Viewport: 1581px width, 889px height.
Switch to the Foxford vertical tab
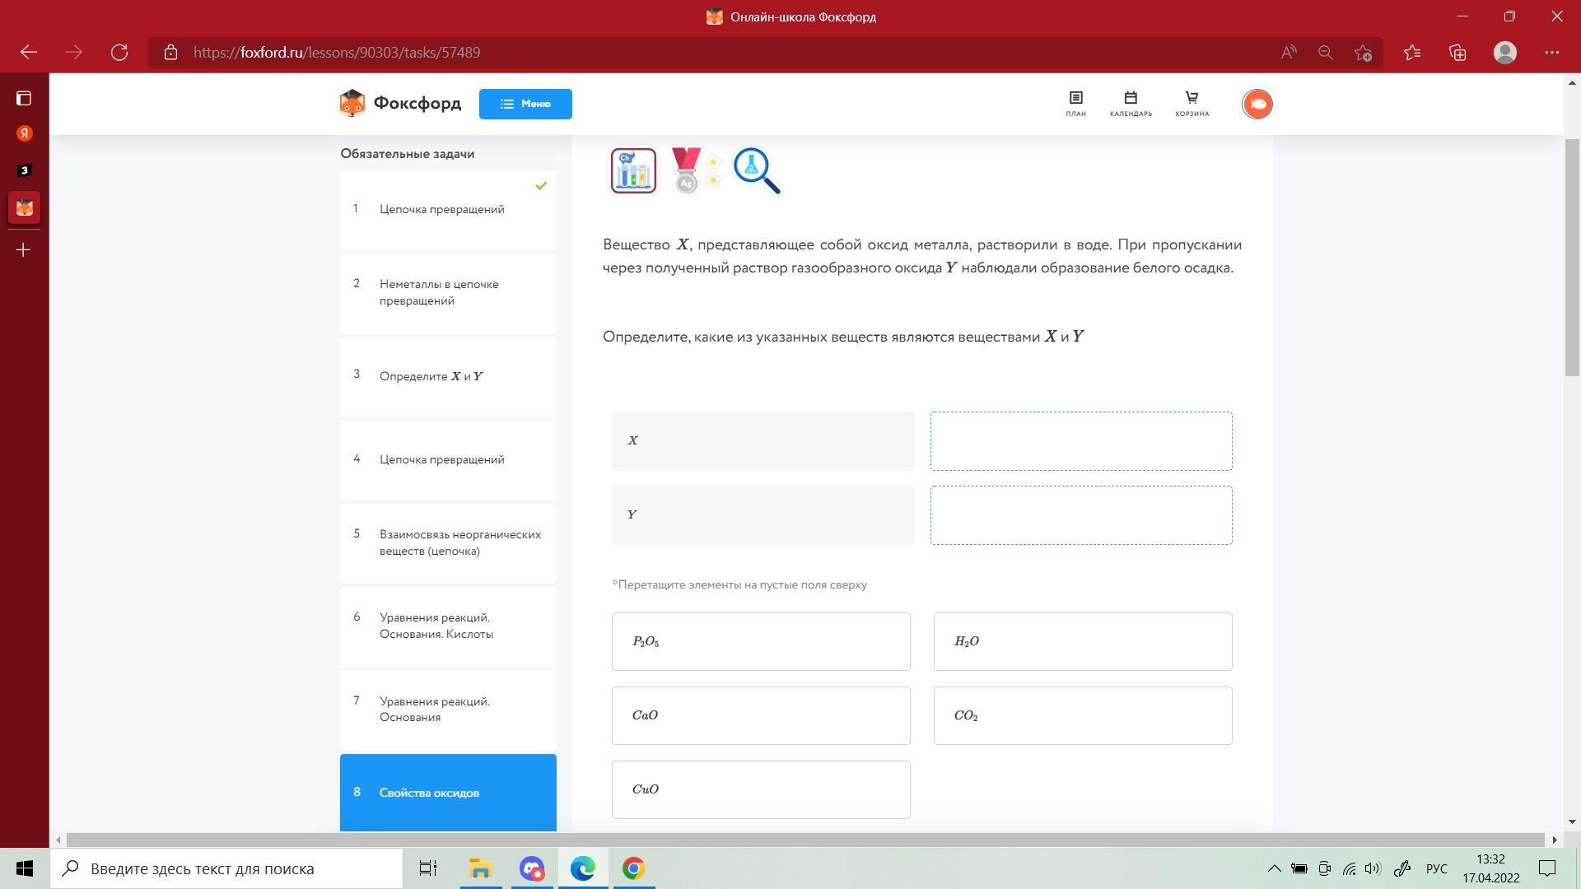pyautogui.click(x=24, y=207)
